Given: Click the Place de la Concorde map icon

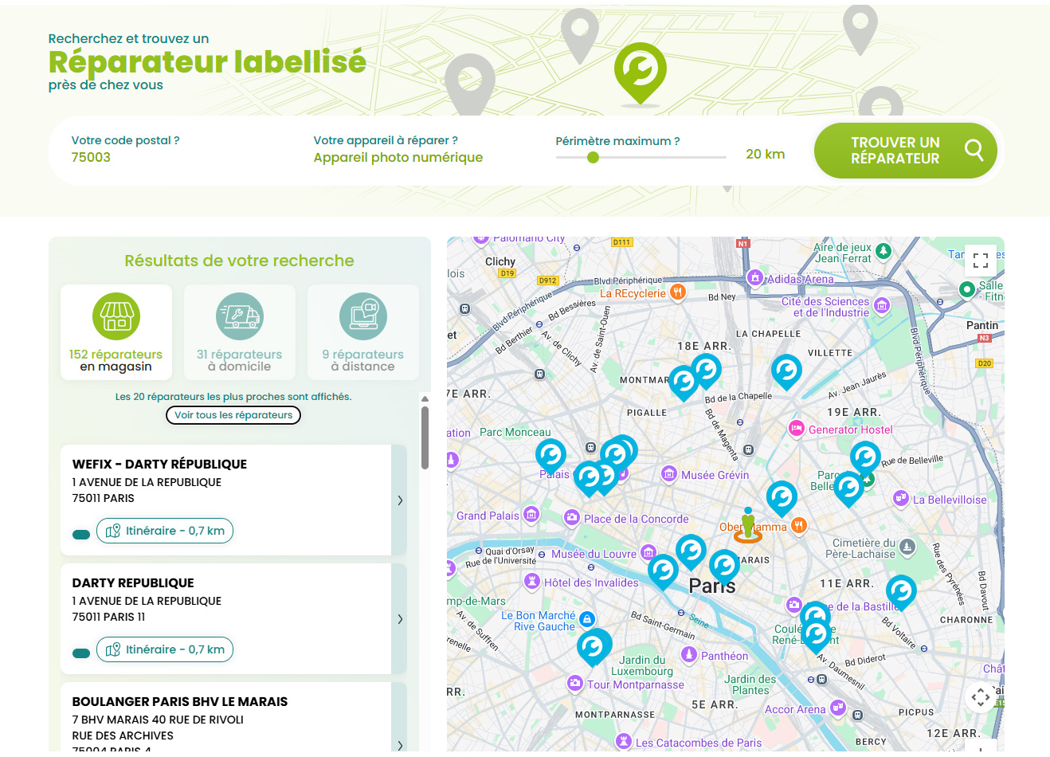Looking at the screenshot, I should tap(572, 518).
